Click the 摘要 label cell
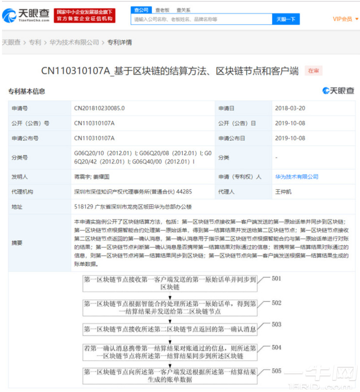 coord(40,243)
